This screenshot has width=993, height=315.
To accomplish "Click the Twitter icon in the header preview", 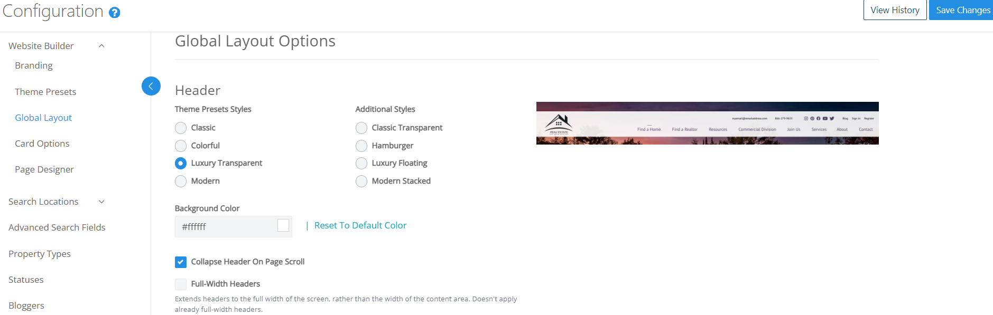I will tap(832, 119).
